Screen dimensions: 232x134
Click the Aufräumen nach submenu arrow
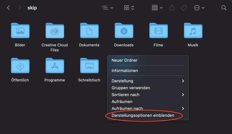coord(183,108)
